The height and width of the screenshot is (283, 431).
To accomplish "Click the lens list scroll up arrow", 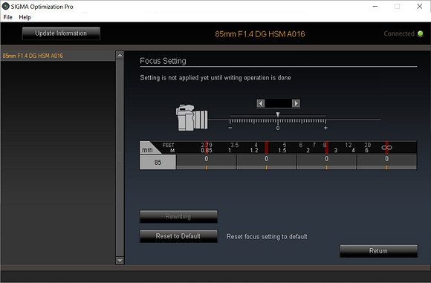I will point(120,55).
